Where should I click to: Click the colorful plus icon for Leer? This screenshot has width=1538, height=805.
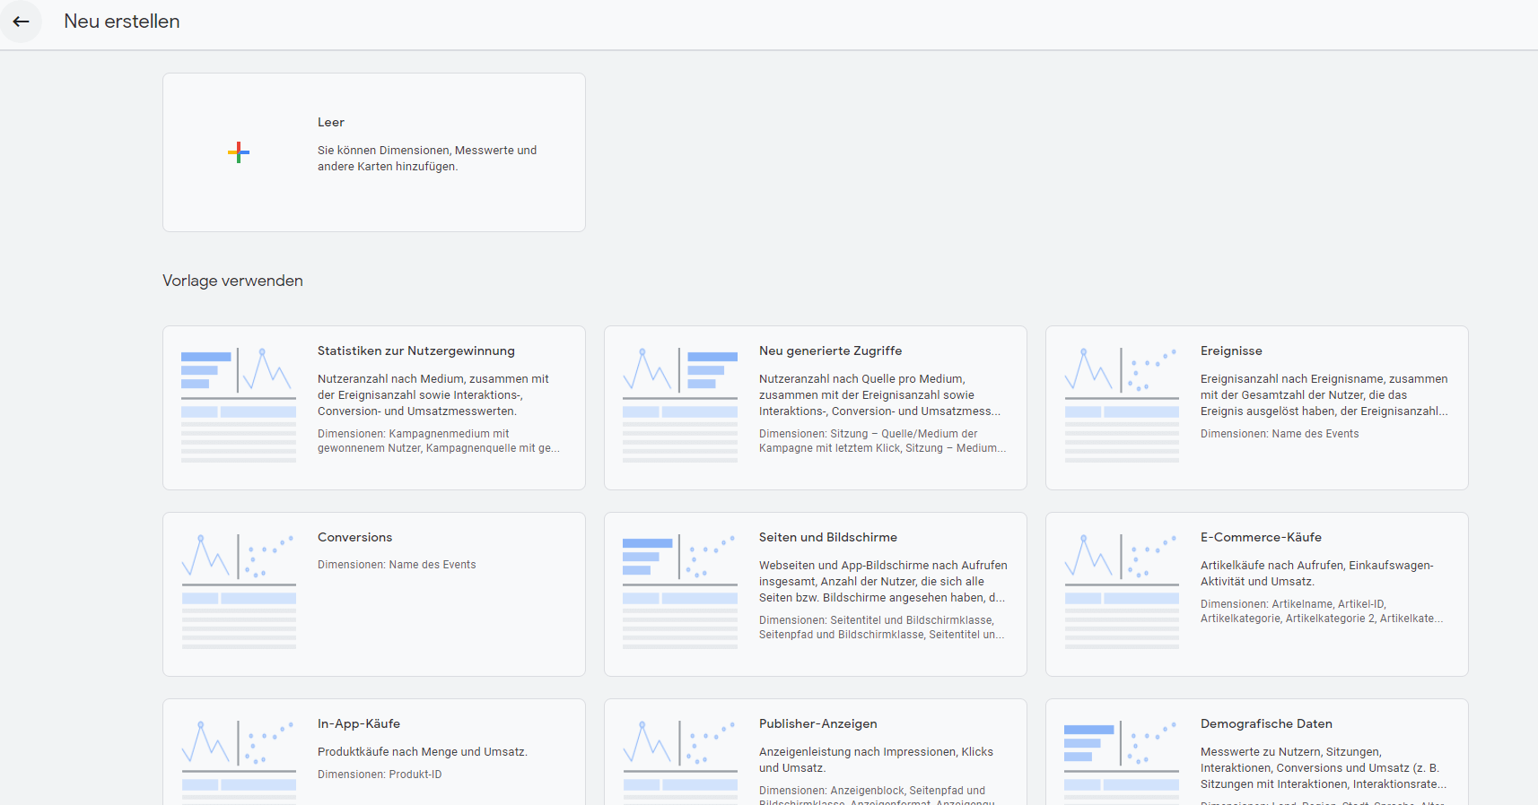239,152
